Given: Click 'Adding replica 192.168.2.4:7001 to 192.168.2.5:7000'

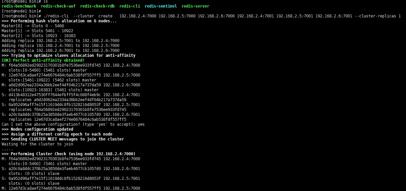Looking at the screenshot, I should click(x=61, y=46).
